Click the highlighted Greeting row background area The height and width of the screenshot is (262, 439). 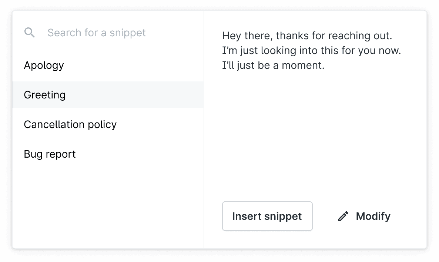(134, 95)
